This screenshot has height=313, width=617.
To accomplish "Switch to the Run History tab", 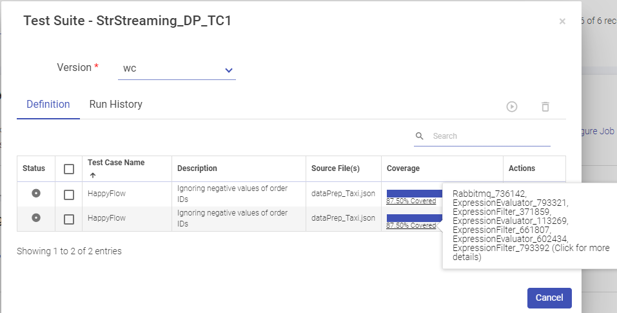I will 116,105.
